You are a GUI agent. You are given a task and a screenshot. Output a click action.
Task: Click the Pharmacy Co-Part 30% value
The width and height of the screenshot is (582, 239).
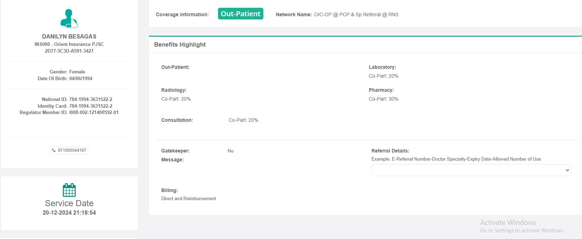[384, 99]
